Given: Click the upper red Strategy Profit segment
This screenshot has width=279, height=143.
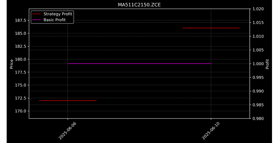Looking at the screenshot, I should coord(211,28).
